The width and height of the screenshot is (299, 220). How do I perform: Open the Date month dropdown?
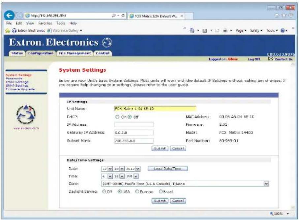point(110,169)
